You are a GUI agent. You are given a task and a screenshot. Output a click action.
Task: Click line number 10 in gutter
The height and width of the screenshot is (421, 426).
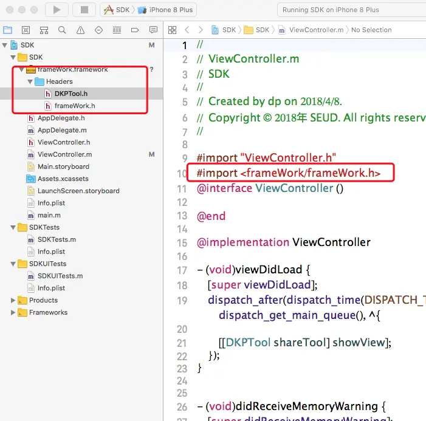[x=182, y=174]
